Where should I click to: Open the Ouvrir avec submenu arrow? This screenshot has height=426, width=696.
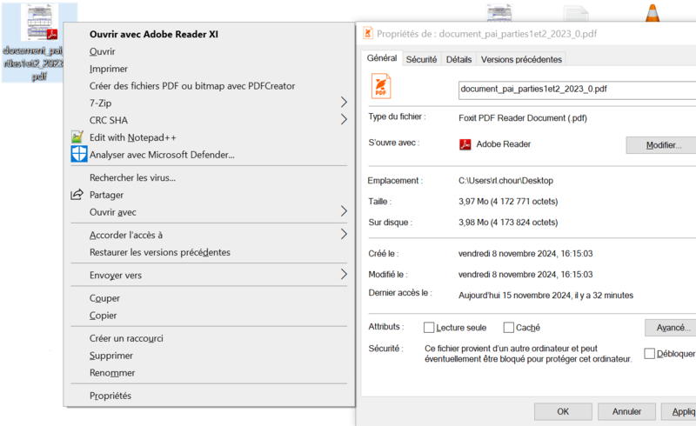[344, 211]
